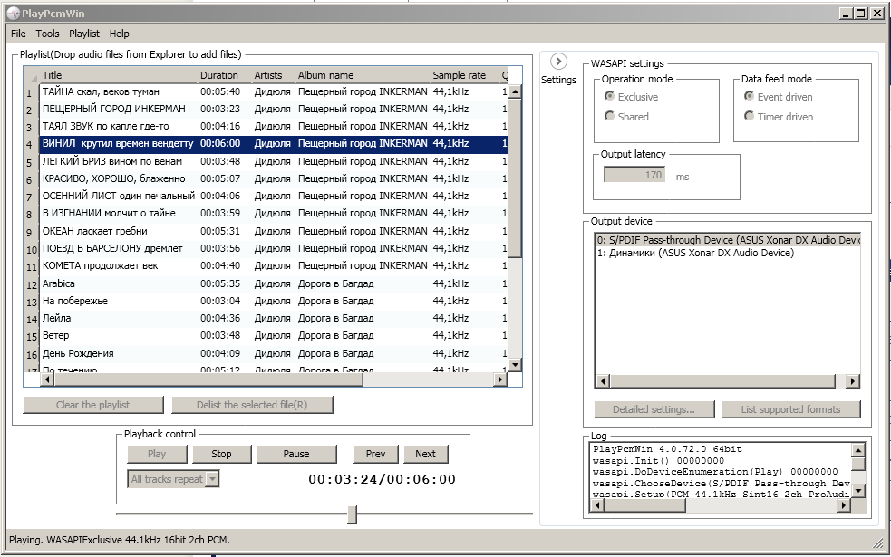Open the All tracks repeat dropdown
The image size is (891, 557).
[x=213, y=479]
